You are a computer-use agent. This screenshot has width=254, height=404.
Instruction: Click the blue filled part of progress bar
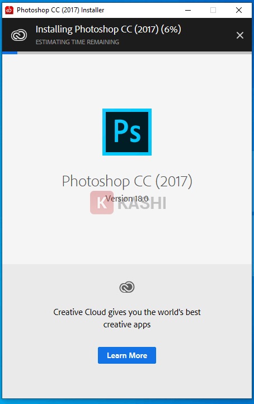(x=10, y=53)
